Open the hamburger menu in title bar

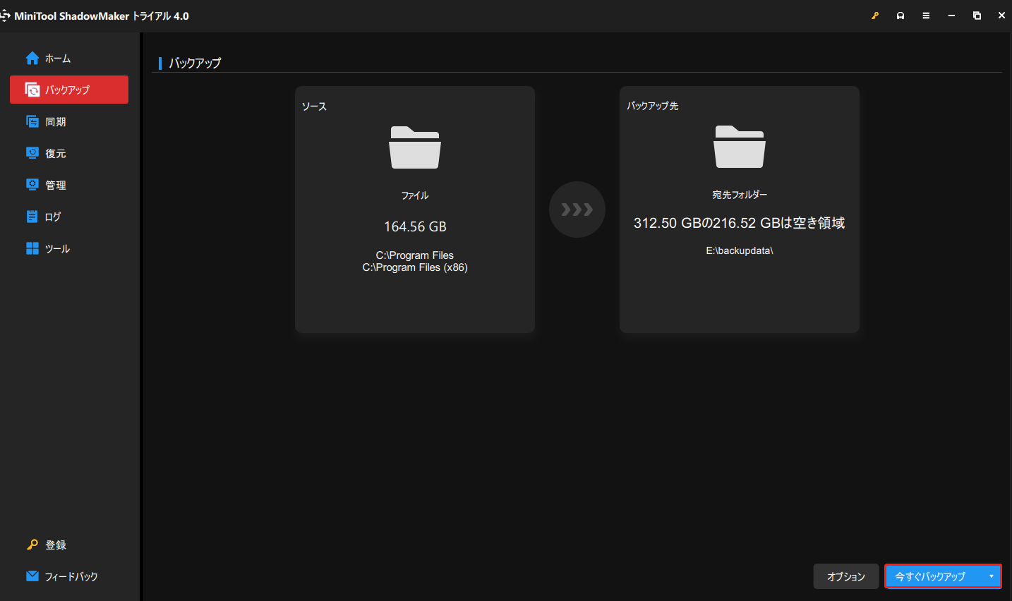pos(926,16)
